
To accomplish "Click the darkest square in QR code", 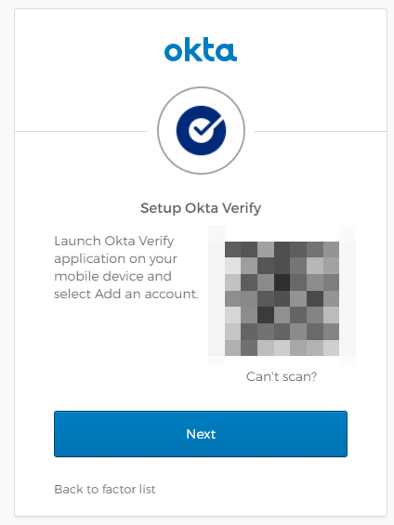I will click(x=282, y=282).
